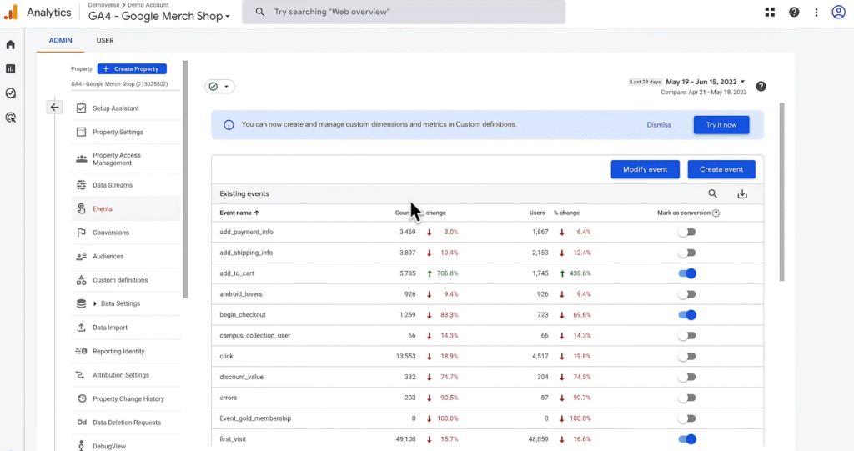Disable conversion for begin_checkout
The height and width of the screenshot is (451, 854).
pyautogui.click(x=687, y=315)
